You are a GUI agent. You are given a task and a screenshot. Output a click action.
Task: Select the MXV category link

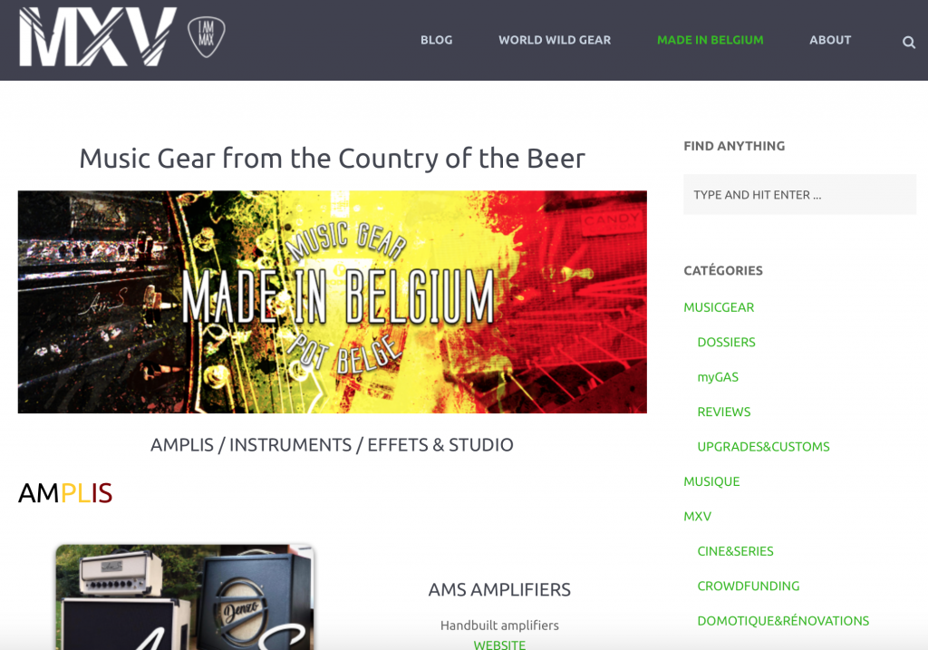pos(697,516)
